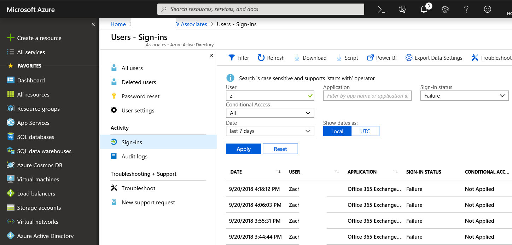Screen dimensions: 512x245
Task: Open Directory and subscription filter icon
Action: coord(402,10)
